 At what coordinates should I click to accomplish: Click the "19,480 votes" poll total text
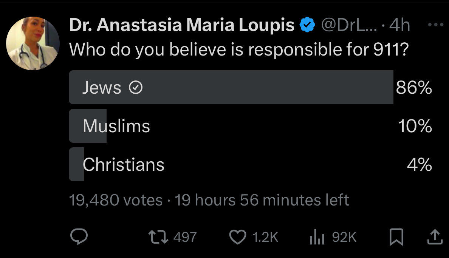tap(116, 200)
